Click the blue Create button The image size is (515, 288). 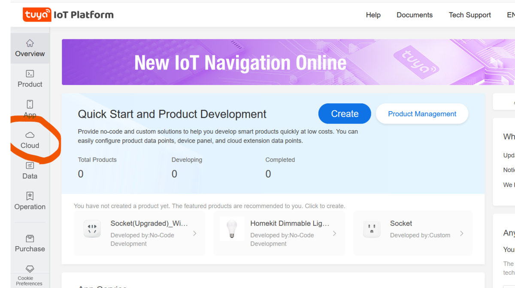click(x=345, y=114)
